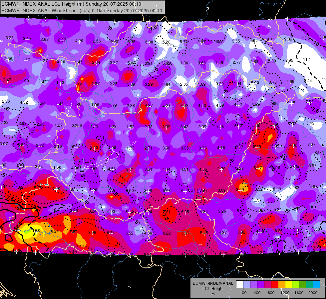Click the legend scale value "800"
Viewport: 326px width, 299px height.
[271, 293]
